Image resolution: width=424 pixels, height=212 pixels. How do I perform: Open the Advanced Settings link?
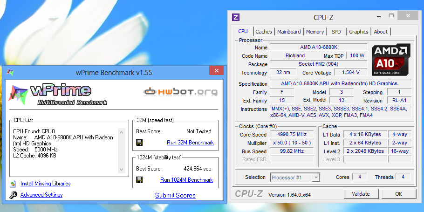pos(41,195)
